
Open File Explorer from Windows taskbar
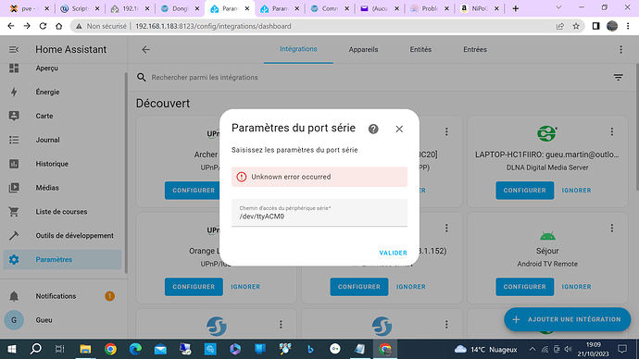click(x=85, y=349)
